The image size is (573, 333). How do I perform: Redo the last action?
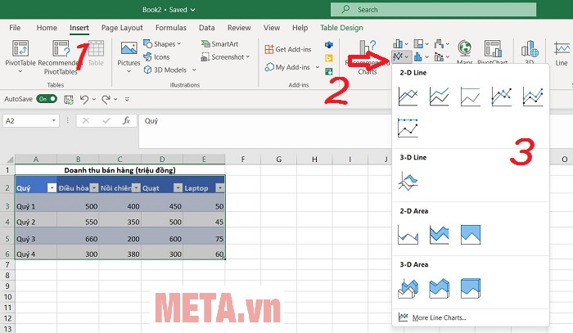click(x=106, y=99)
